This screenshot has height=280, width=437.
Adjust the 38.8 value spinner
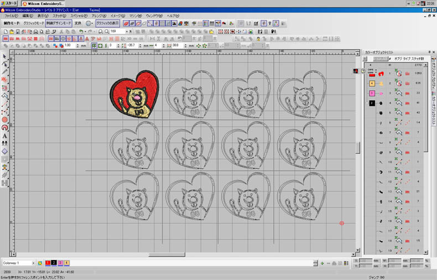185,46
